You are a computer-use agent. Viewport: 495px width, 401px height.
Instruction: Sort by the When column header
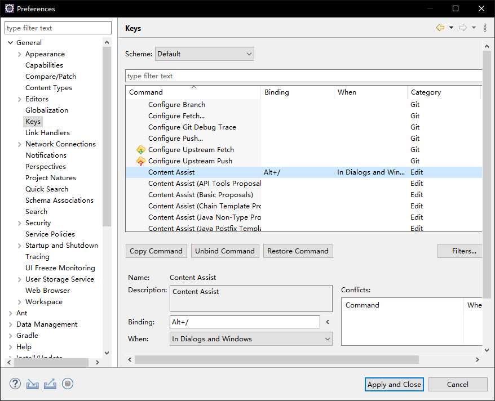pyautogui.click(x=370, y=92)
